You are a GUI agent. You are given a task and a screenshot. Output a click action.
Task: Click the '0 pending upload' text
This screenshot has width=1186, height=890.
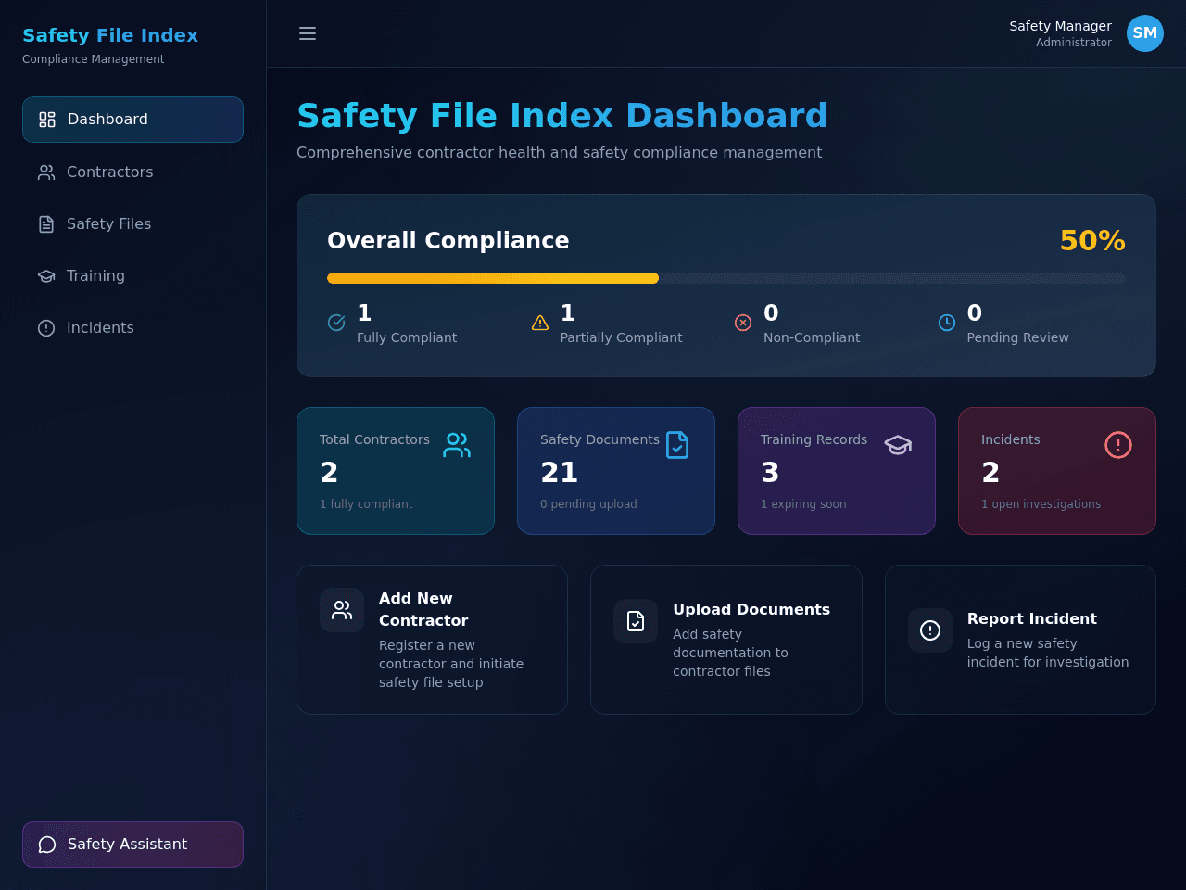(x=588, y=504)
